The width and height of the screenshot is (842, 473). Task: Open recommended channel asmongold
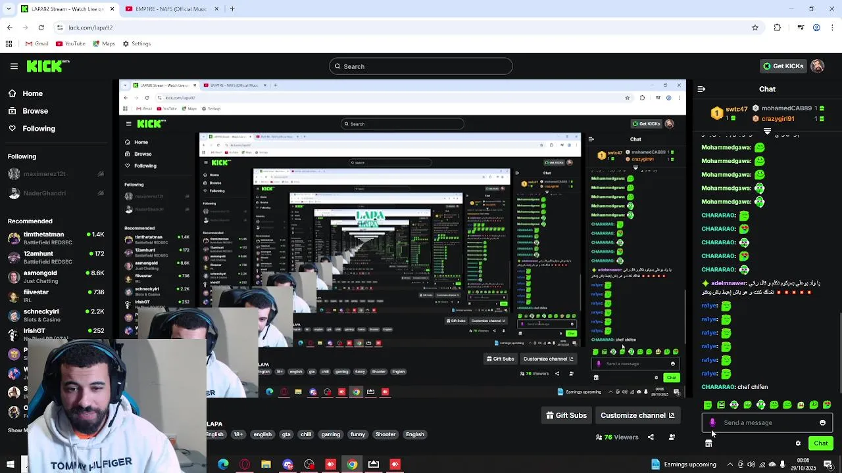tap(56, 277)
